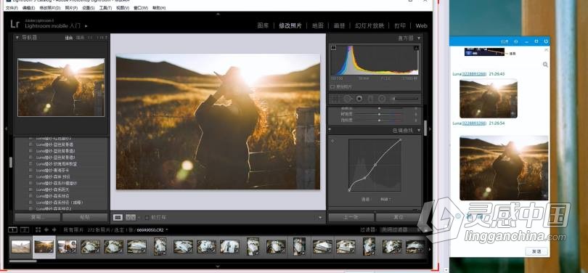Click the 复位 reset button
Screen dimensions: 588x273
coord(399,217)
